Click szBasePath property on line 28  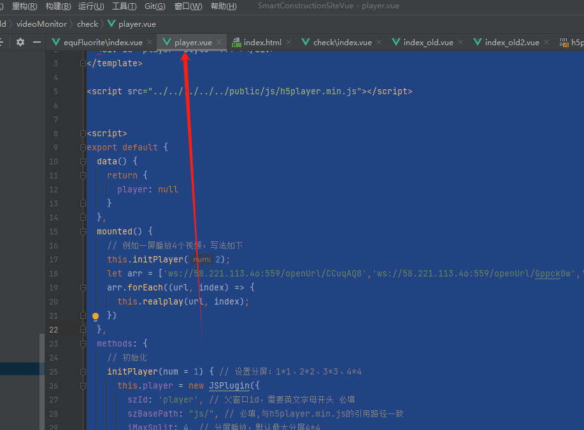pyautogui.click(x=153, y=413)
